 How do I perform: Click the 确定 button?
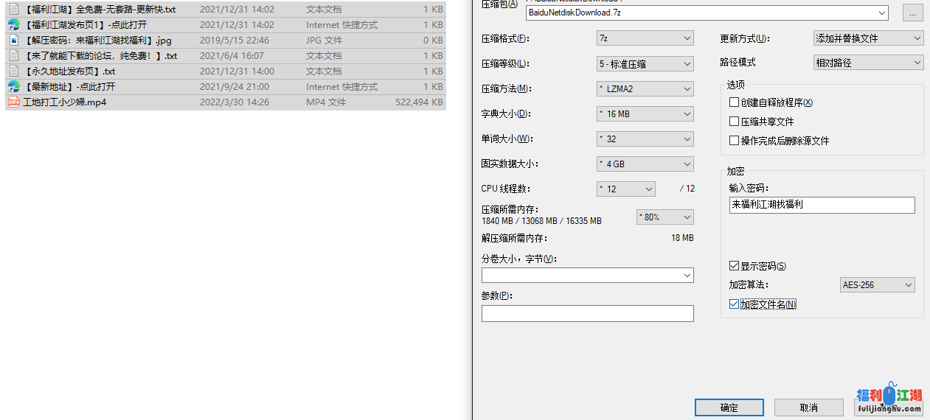pos(729,407)
